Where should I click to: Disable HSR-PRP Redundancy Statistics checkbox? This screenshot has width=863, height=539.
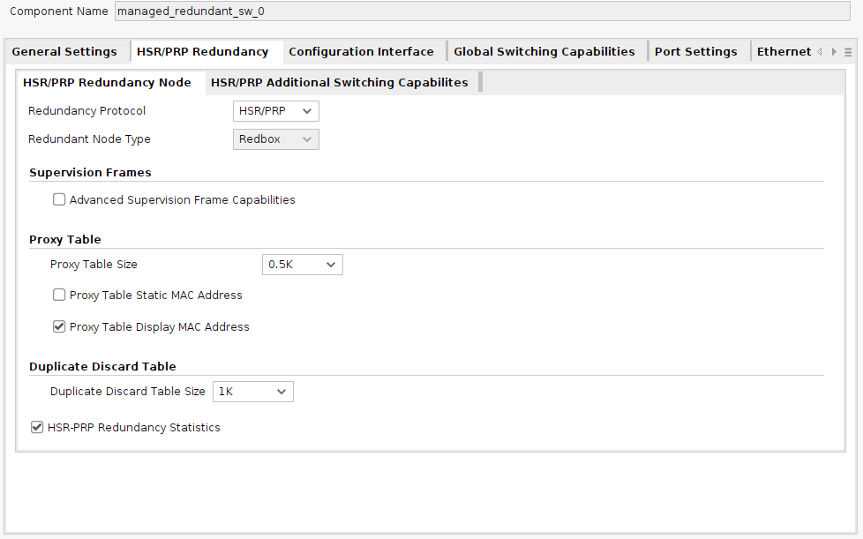(x=37, y=427)
